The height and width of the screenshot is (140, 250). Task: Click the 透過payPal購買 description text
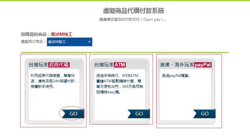point(176,76)
